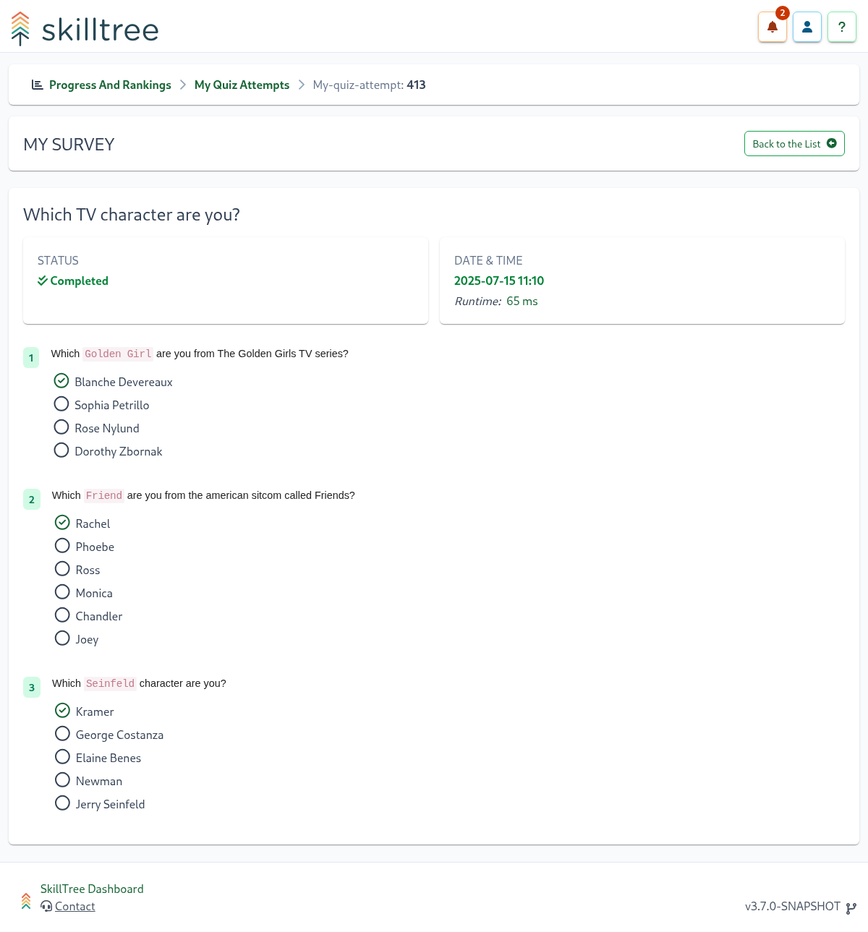Image resolution: width=868 pixels, height=932 pixels.
Task: Click the STATUS label
Action: pos(58,260)
